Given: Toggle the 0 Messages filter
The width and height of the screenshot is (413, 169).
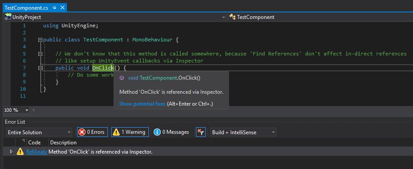Looking at the screenshot, I should pos(171,132).
